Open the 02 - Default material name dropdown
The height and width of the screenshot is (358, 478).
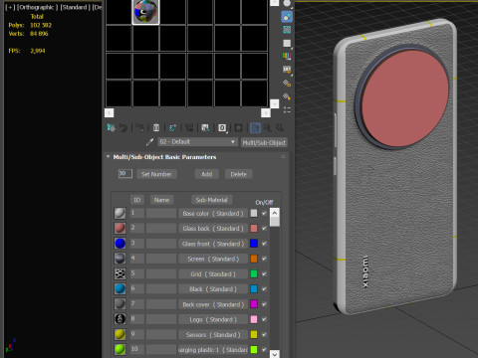click(198, 142)
